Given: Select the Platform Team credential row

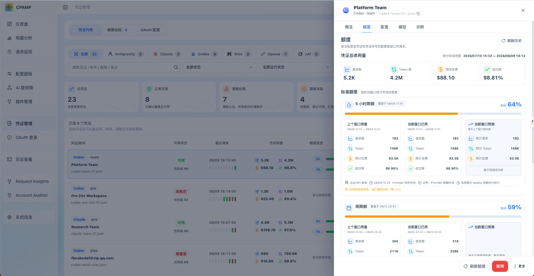Looking at the screenshot, I should [201, 164].
